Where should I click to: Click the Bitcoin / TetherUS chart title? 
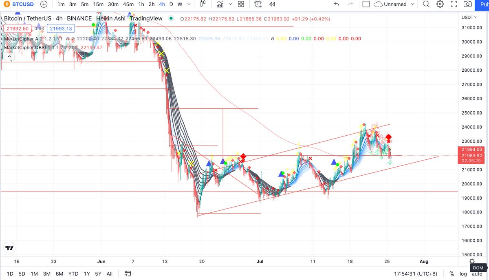[x=28, y=18]
